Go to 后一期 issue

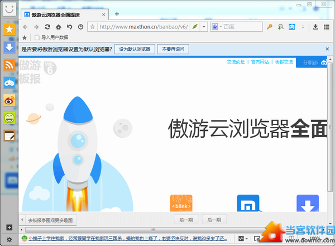pos(214,220)
